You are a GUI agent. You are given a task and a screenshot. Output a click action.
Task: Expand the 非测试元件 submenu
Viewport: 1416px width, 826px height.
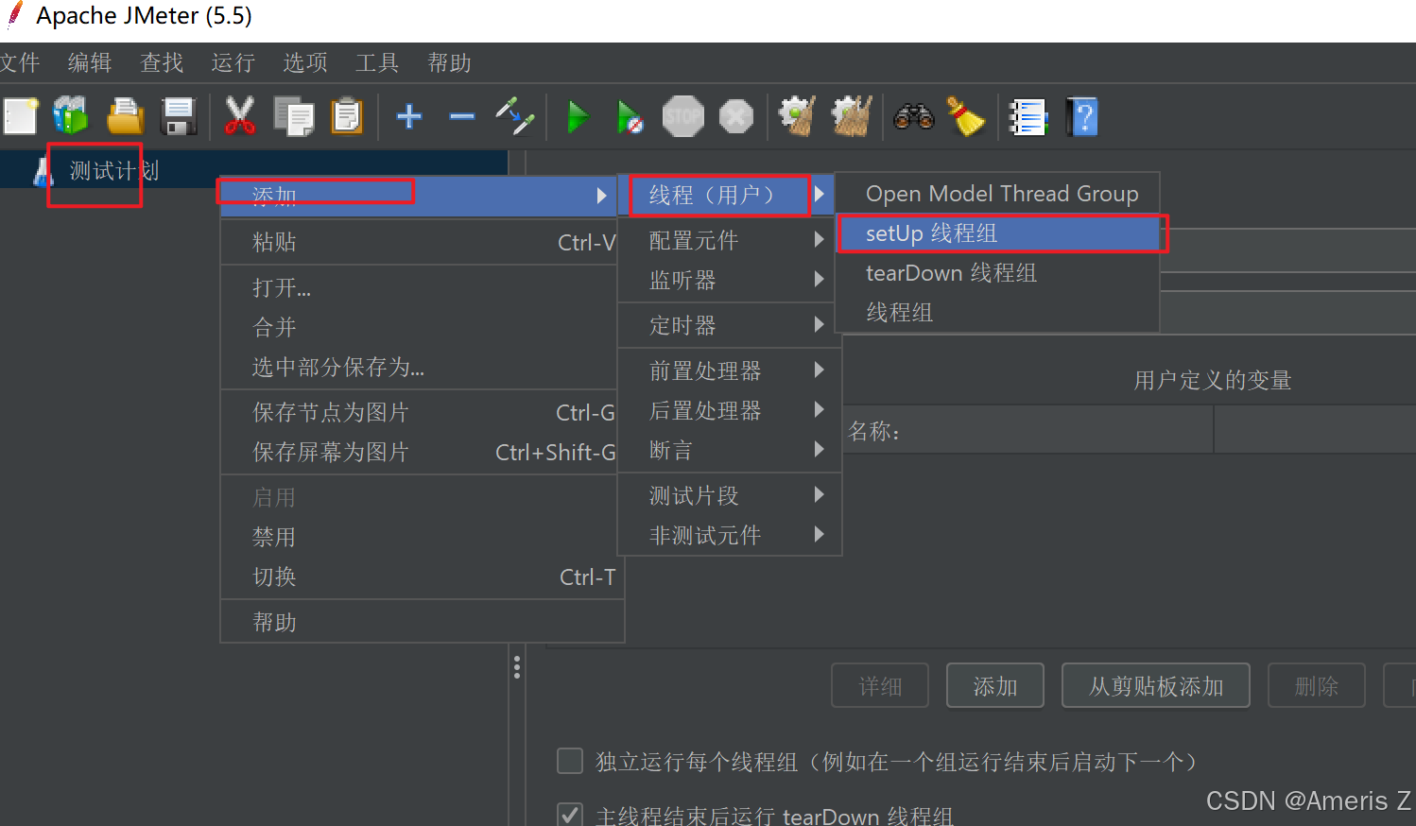pos(729,535)
